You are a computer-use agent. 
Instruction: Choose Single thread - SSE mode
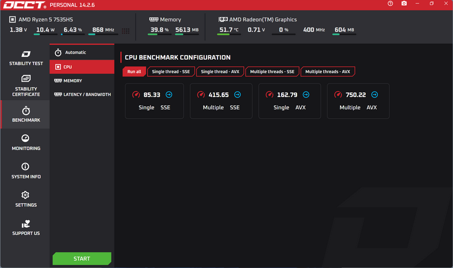171,72
